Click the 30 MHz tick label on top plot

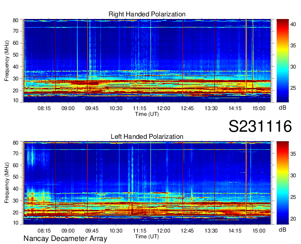pyautogui.click(x=15, y=79)
